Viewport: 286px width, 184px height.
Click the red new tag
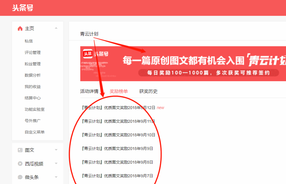(x=161, y=108)
